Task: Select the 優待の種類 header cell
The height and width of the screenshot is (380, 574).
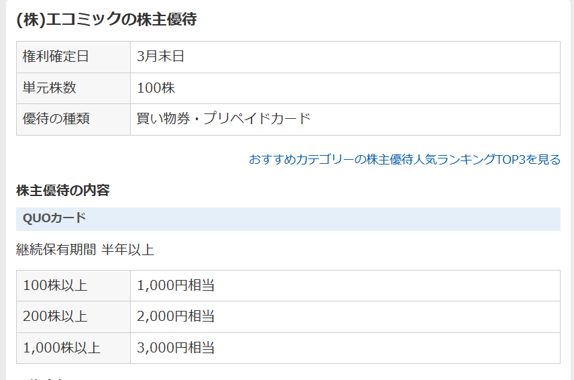Action: click(x=73, y=119)
